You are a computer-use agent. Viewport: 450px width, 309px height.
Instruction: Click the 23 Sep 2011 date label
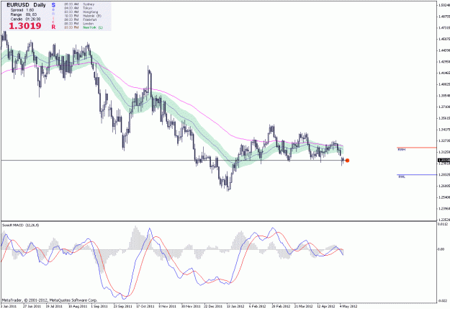(x=122, y=306)
